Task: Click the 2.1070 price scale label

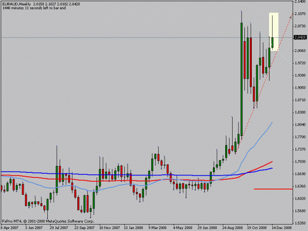Action: (x=300, y=13)
